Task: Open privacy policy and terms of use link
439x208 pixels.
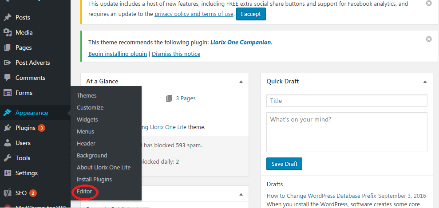Action: [194, 14]
